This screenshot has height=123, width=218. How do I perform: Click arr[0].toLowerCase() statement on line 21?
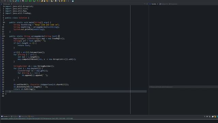click(x=29, y=52)
